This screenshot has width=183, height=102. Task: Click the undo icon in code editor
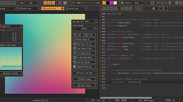137,8
